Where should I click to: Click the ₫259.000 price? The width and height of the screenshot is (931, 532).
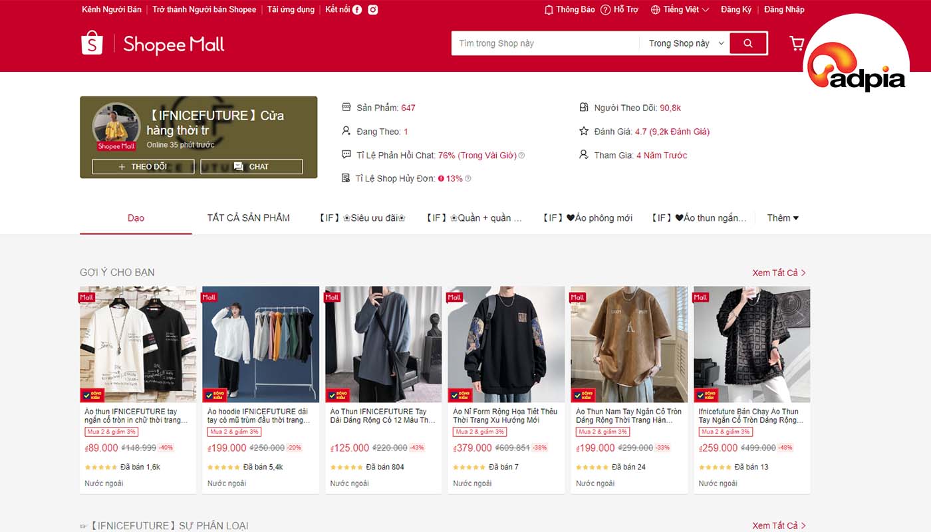[x=718, y=448]
